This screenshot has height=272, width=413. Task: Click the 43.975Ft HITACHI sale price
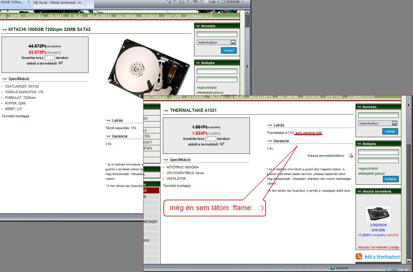pos(37,52)
